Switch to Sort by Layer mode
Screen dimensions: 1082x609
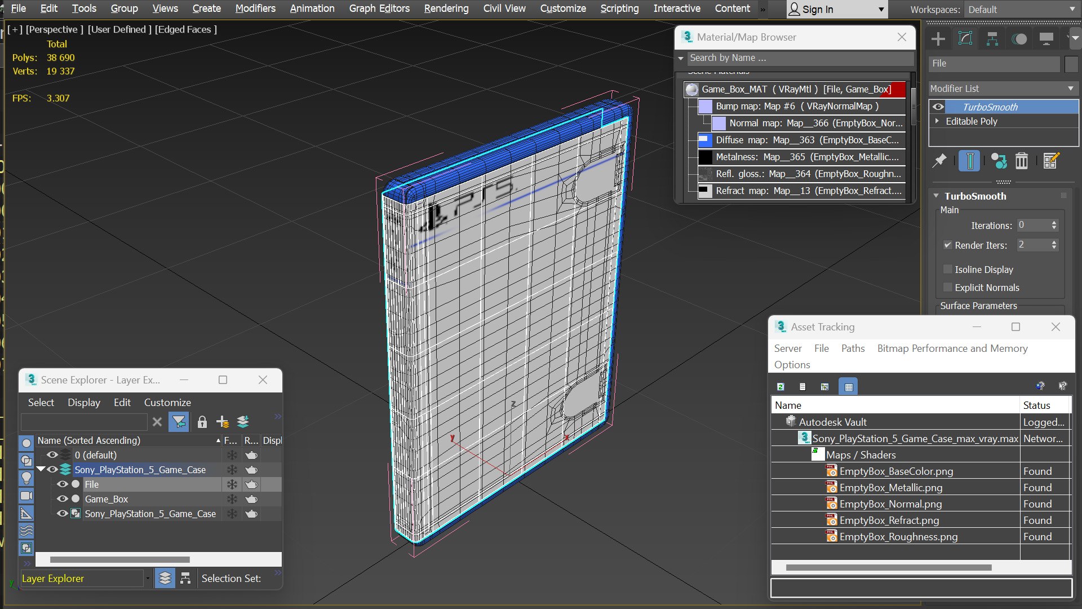coord(165,579)
